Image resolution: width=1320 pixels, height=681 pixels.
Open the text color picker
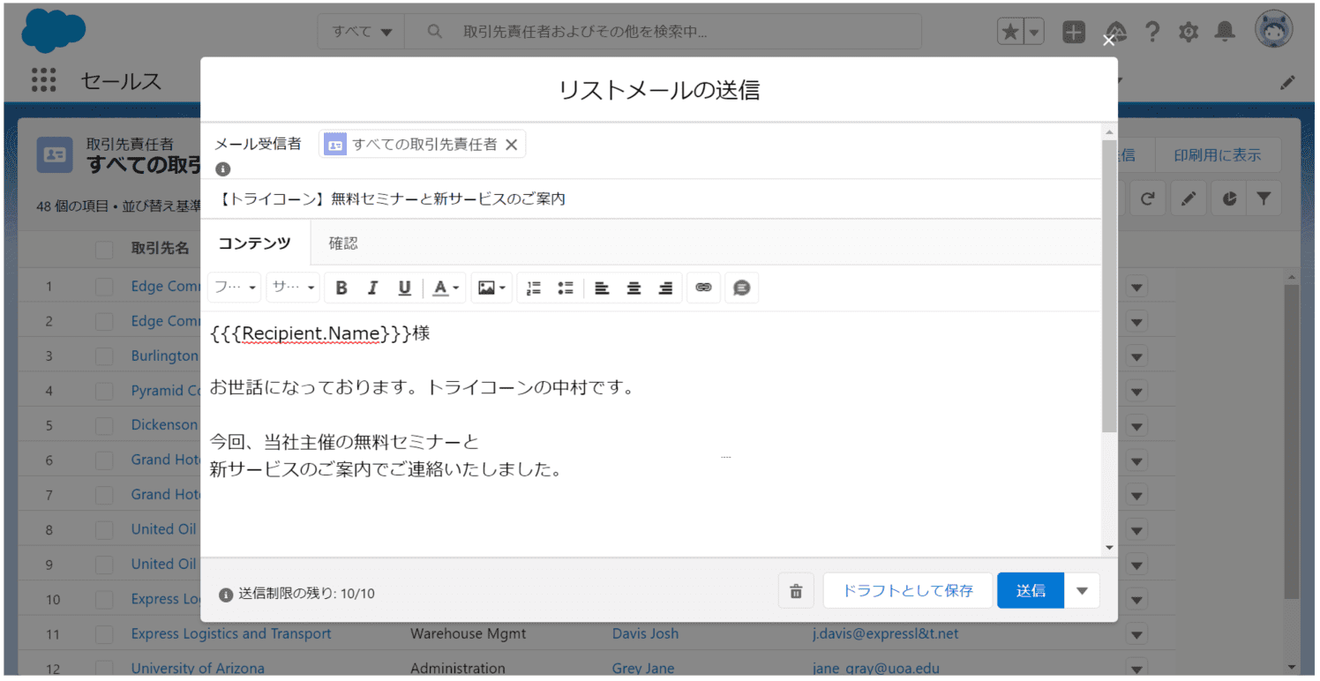point(446,288)
